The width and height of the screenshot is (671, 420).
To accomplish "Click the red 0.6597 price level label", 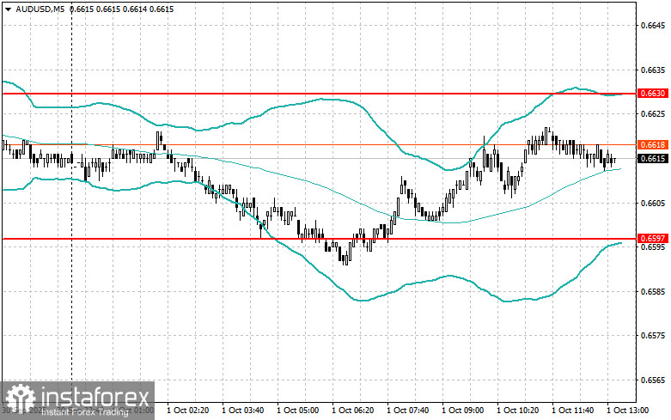I will tap(653, 238).
